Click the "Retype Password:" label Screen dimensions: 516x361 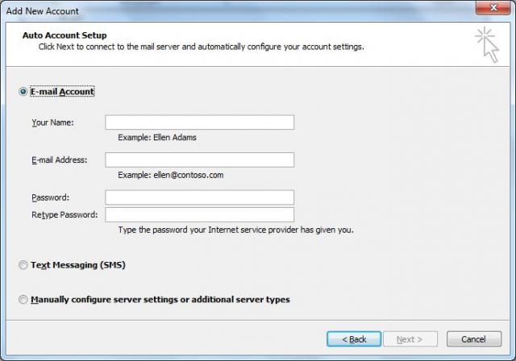click(64, 214)
